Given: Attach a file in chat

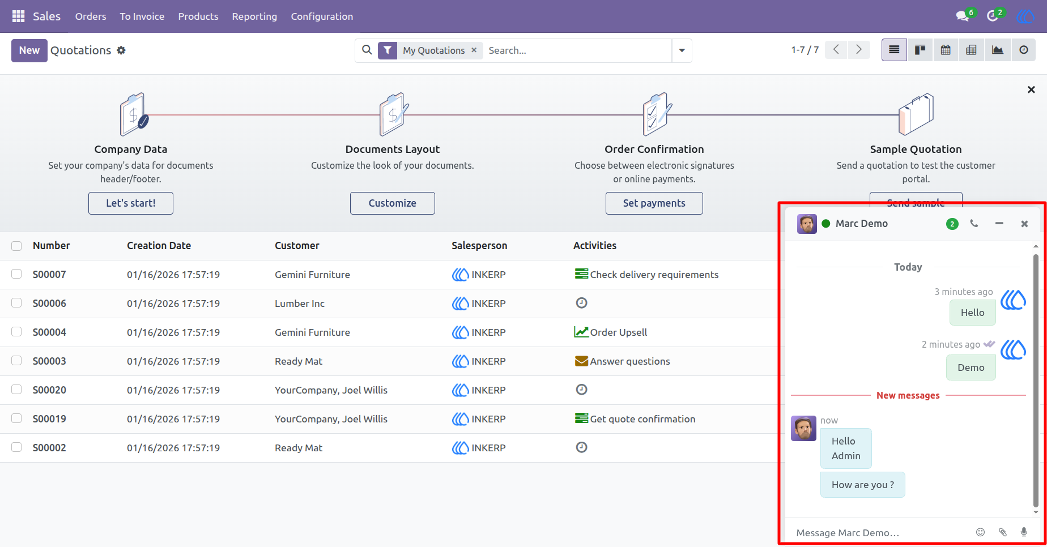Looking at the screenshot, I should click(x=1003, y=532).
